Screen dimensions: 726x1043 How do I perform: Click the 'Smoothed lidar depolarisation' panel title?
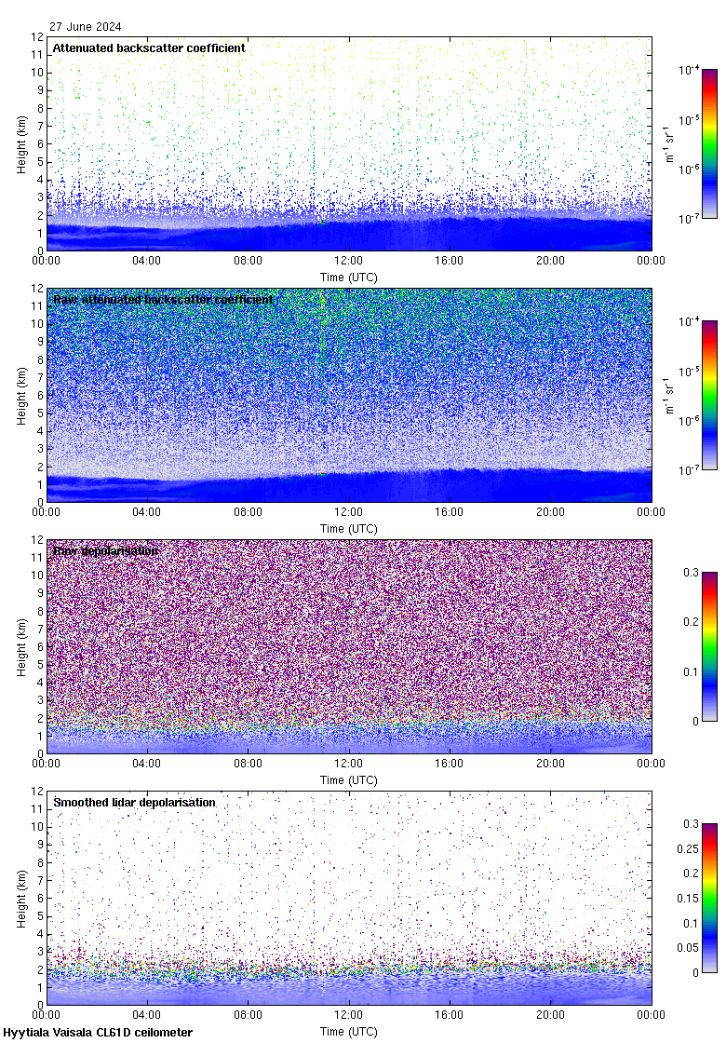(x=134, y=802)
